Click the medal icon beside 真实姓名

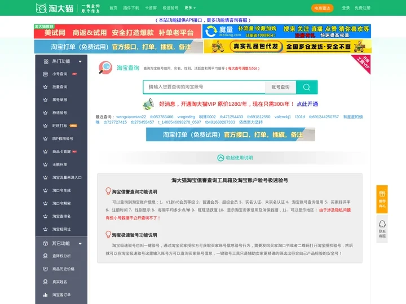coord(45,282)
